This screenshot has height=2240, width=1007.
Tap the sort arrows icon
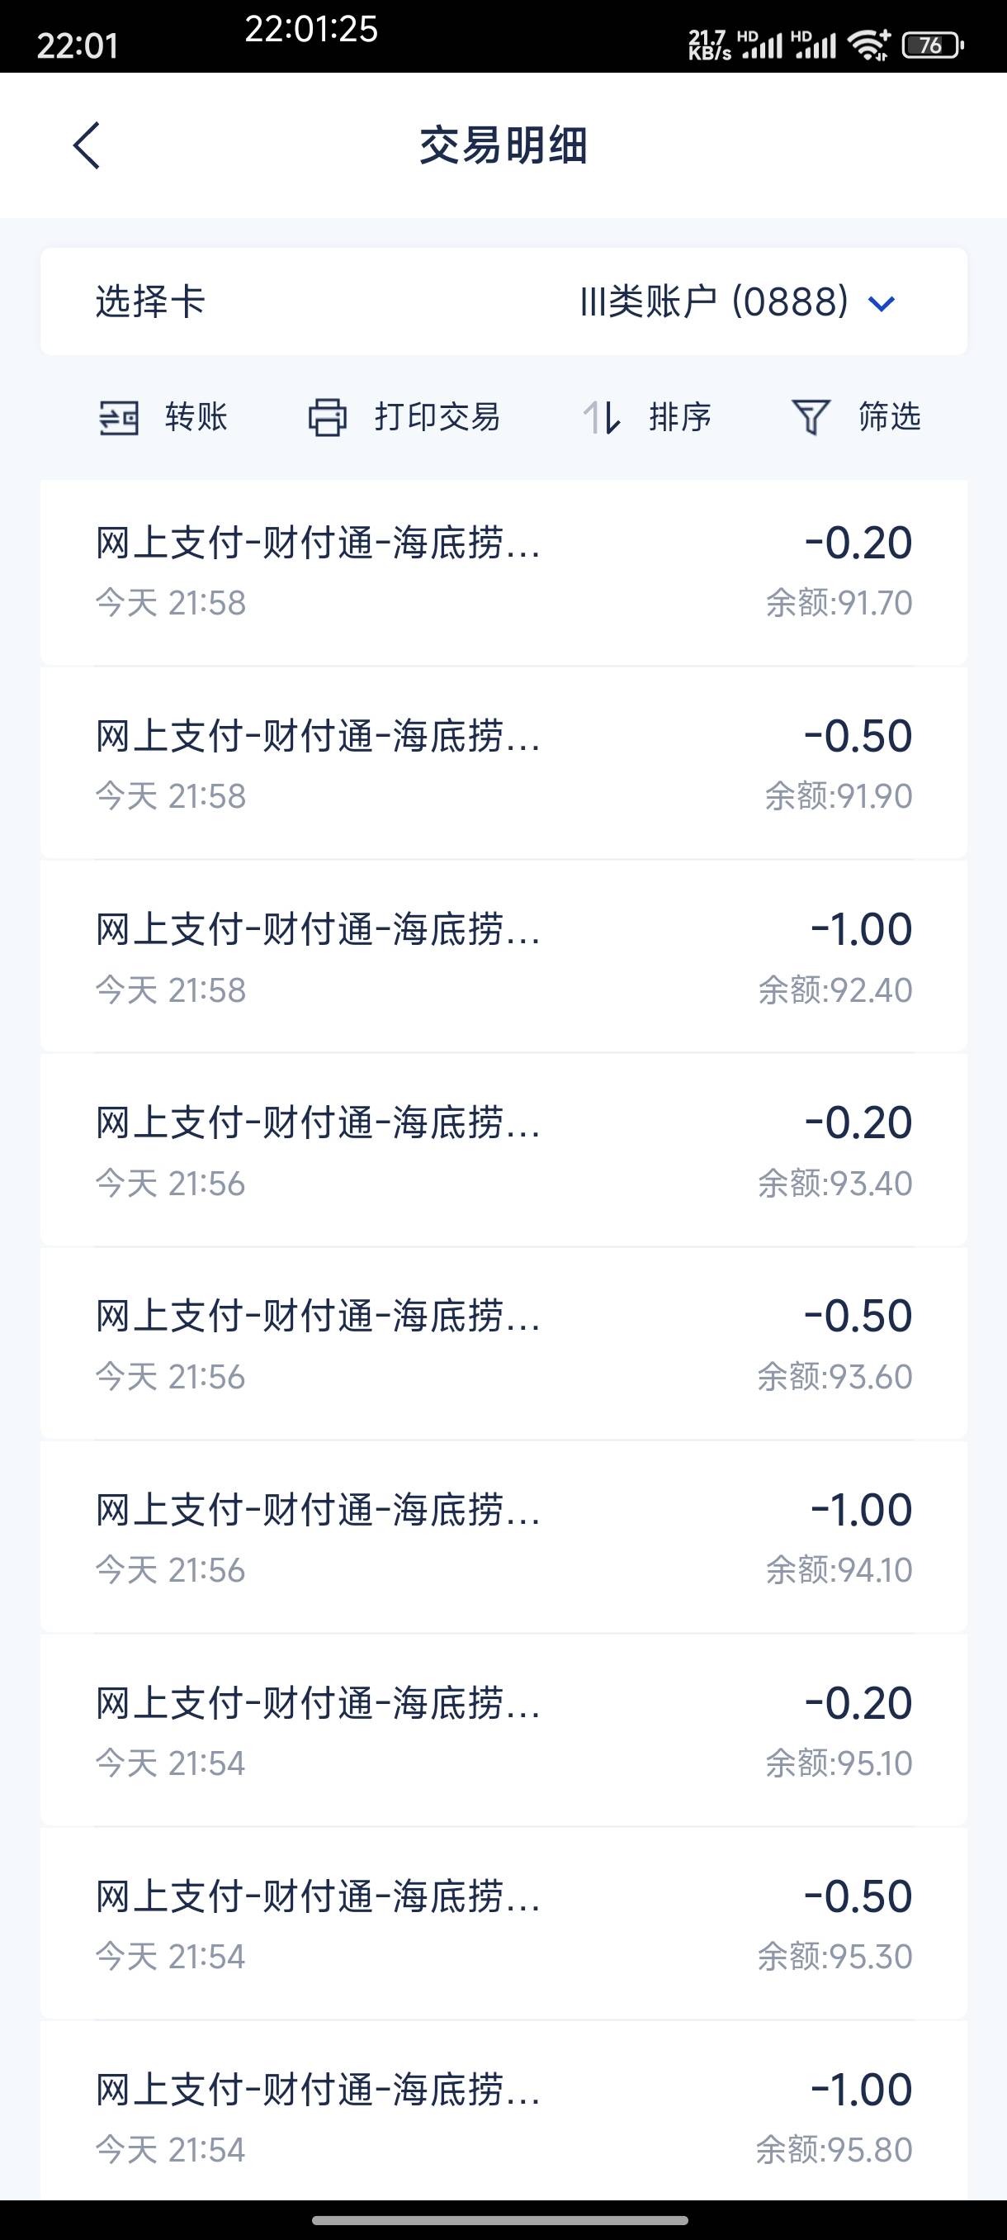click(x=601, y=417)
